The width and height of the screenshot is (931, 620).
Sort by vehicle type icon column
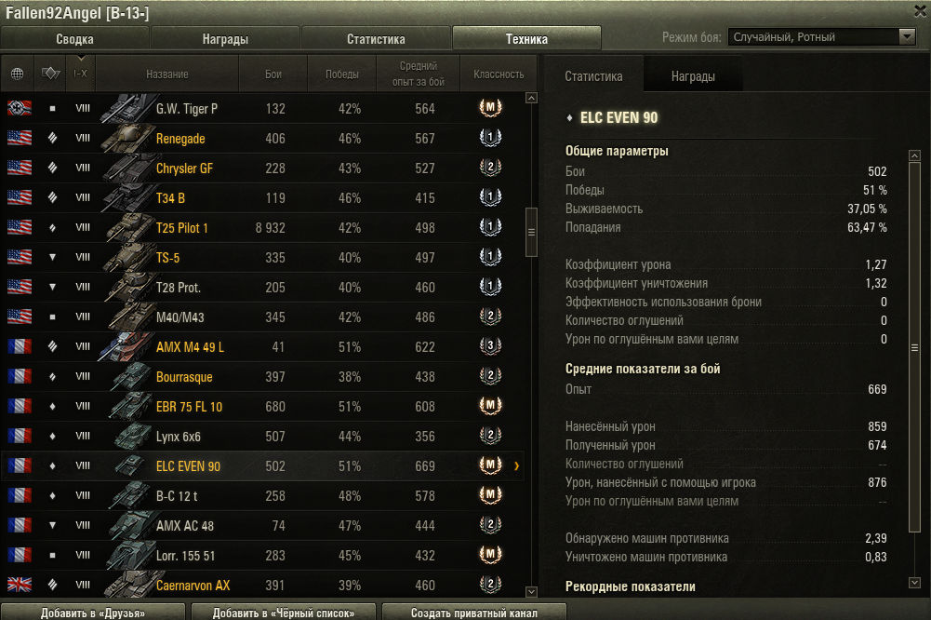(x=50, y=74)
